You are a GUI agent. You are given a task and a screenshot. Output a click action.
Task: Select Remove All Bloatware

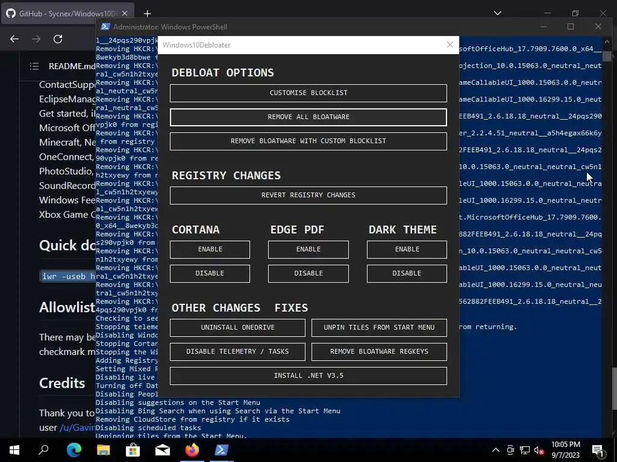click(308, 117)
